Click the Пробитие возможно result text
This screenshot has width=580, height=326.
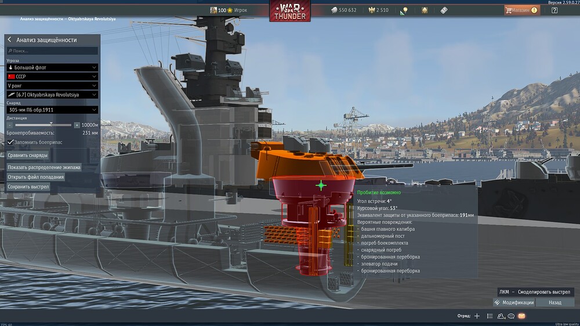pos(379,193)
